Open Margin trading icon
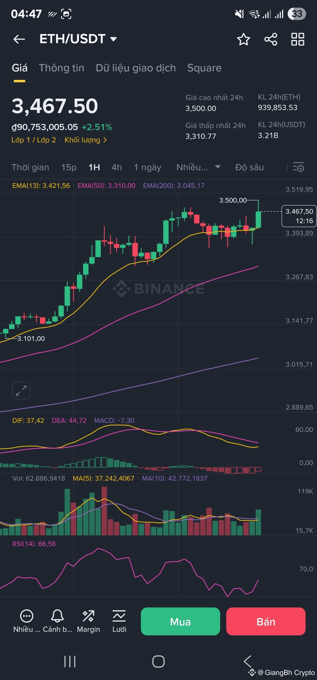This screenshot has height=680, width=317. coord(88,621)
